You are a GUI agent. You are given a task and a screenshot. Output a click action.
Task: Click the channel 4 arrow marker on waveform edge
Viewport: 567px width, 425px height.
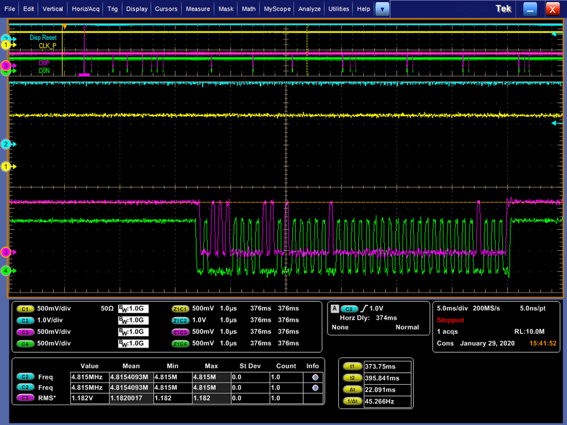6,271
